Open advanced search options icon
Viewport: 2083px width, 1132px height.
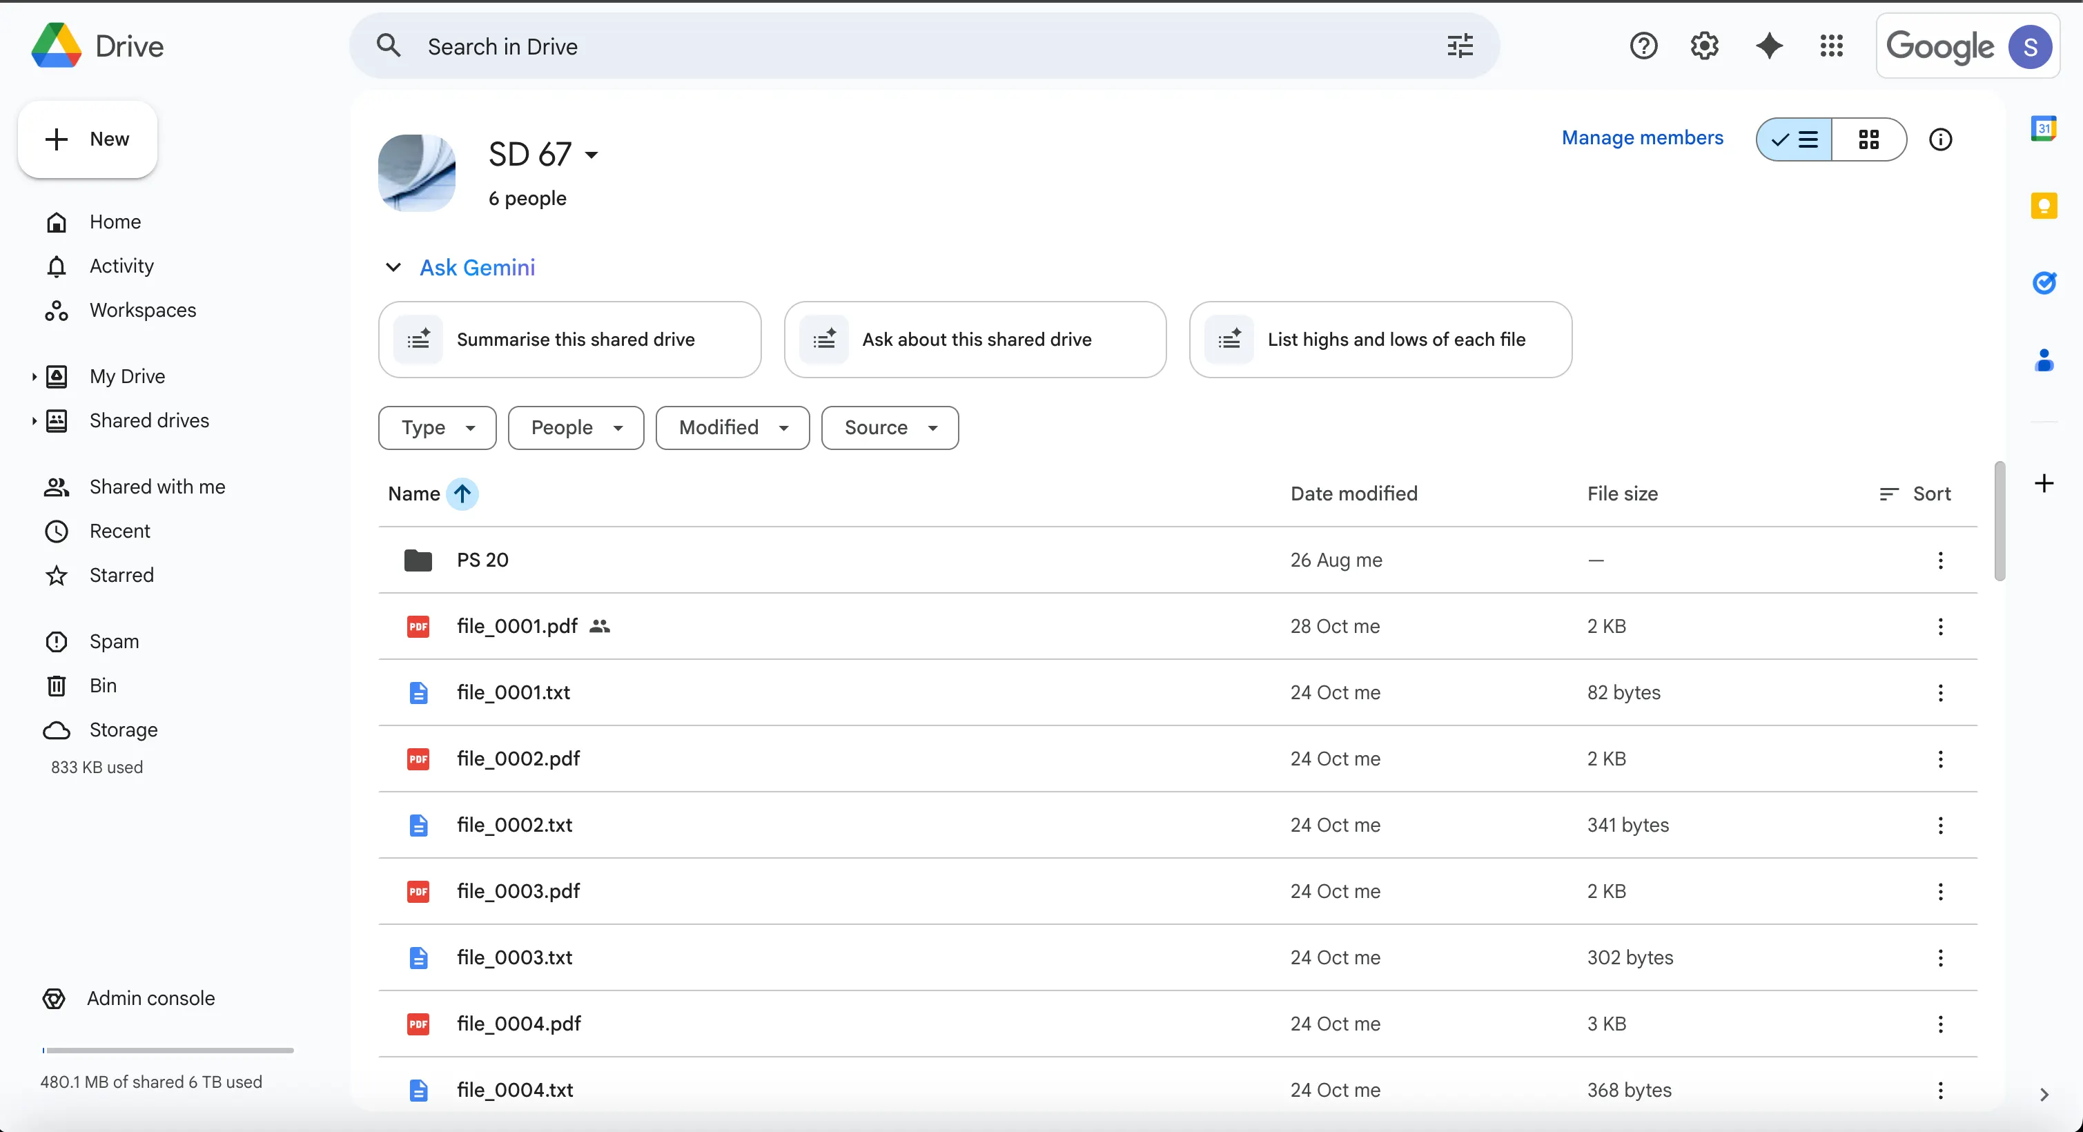(x=1460, y=46)
